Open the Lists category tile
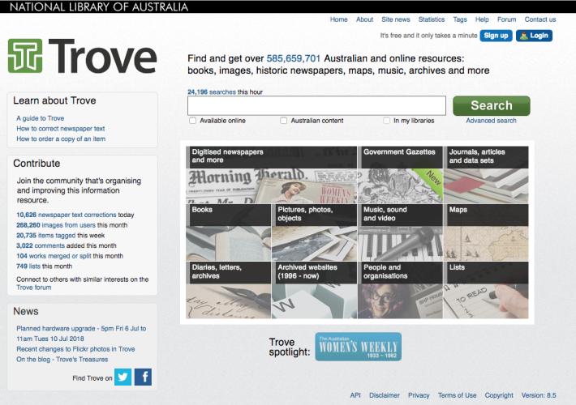Viewport: 576px width, 405px height. [486, 290]
